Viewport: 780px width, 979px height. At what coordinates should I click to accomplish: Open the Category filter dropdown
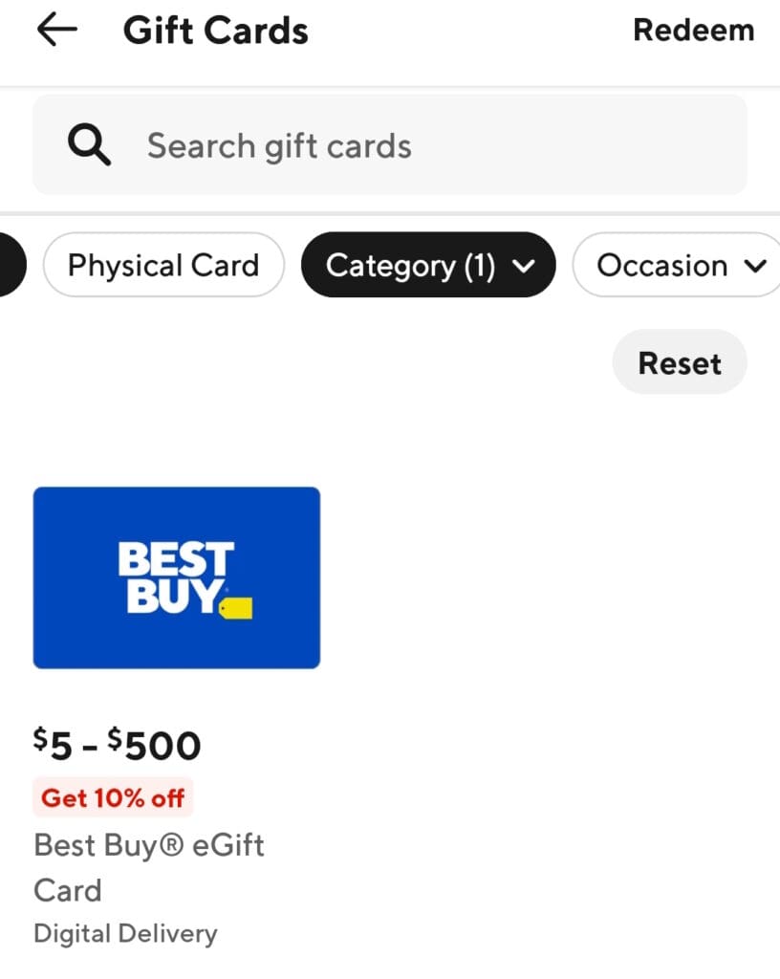click(427, 265)
